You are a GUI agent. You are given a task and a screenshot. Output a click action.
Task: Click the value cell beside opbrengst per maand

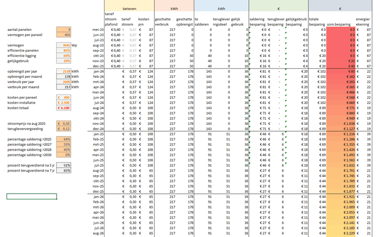coord(64,76)
